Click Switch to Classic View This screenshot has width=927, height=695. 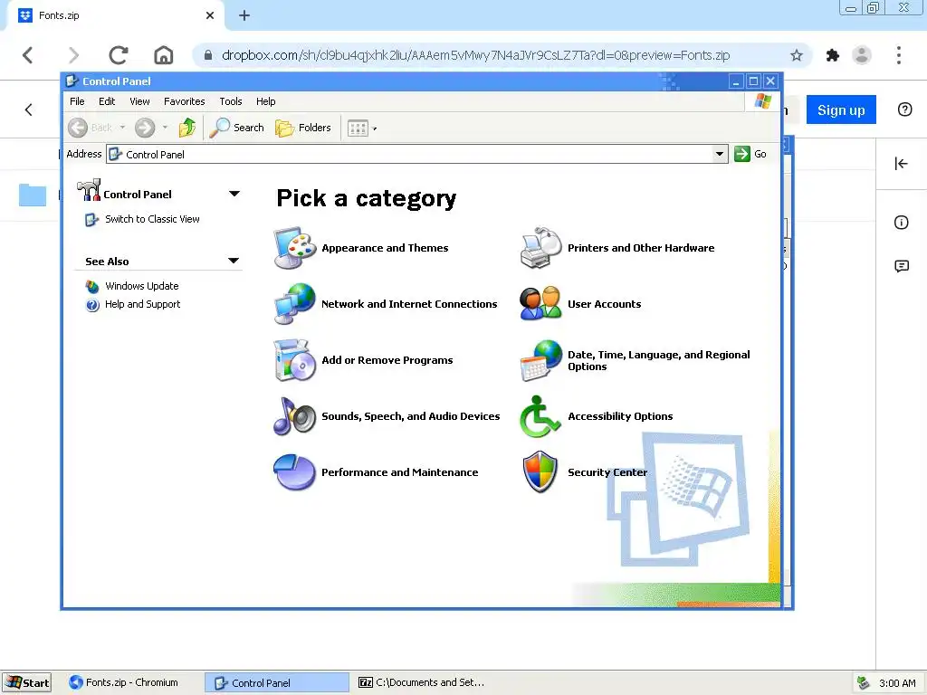152,219
